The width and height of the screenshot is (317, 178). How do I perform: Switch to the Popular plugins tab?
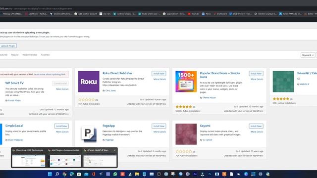[x=15, y=55]
